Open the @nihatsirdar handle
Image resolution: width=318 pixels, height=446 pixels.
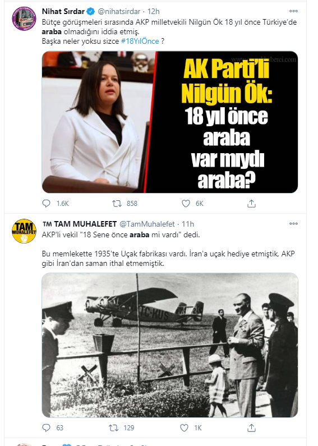[119, 11]
